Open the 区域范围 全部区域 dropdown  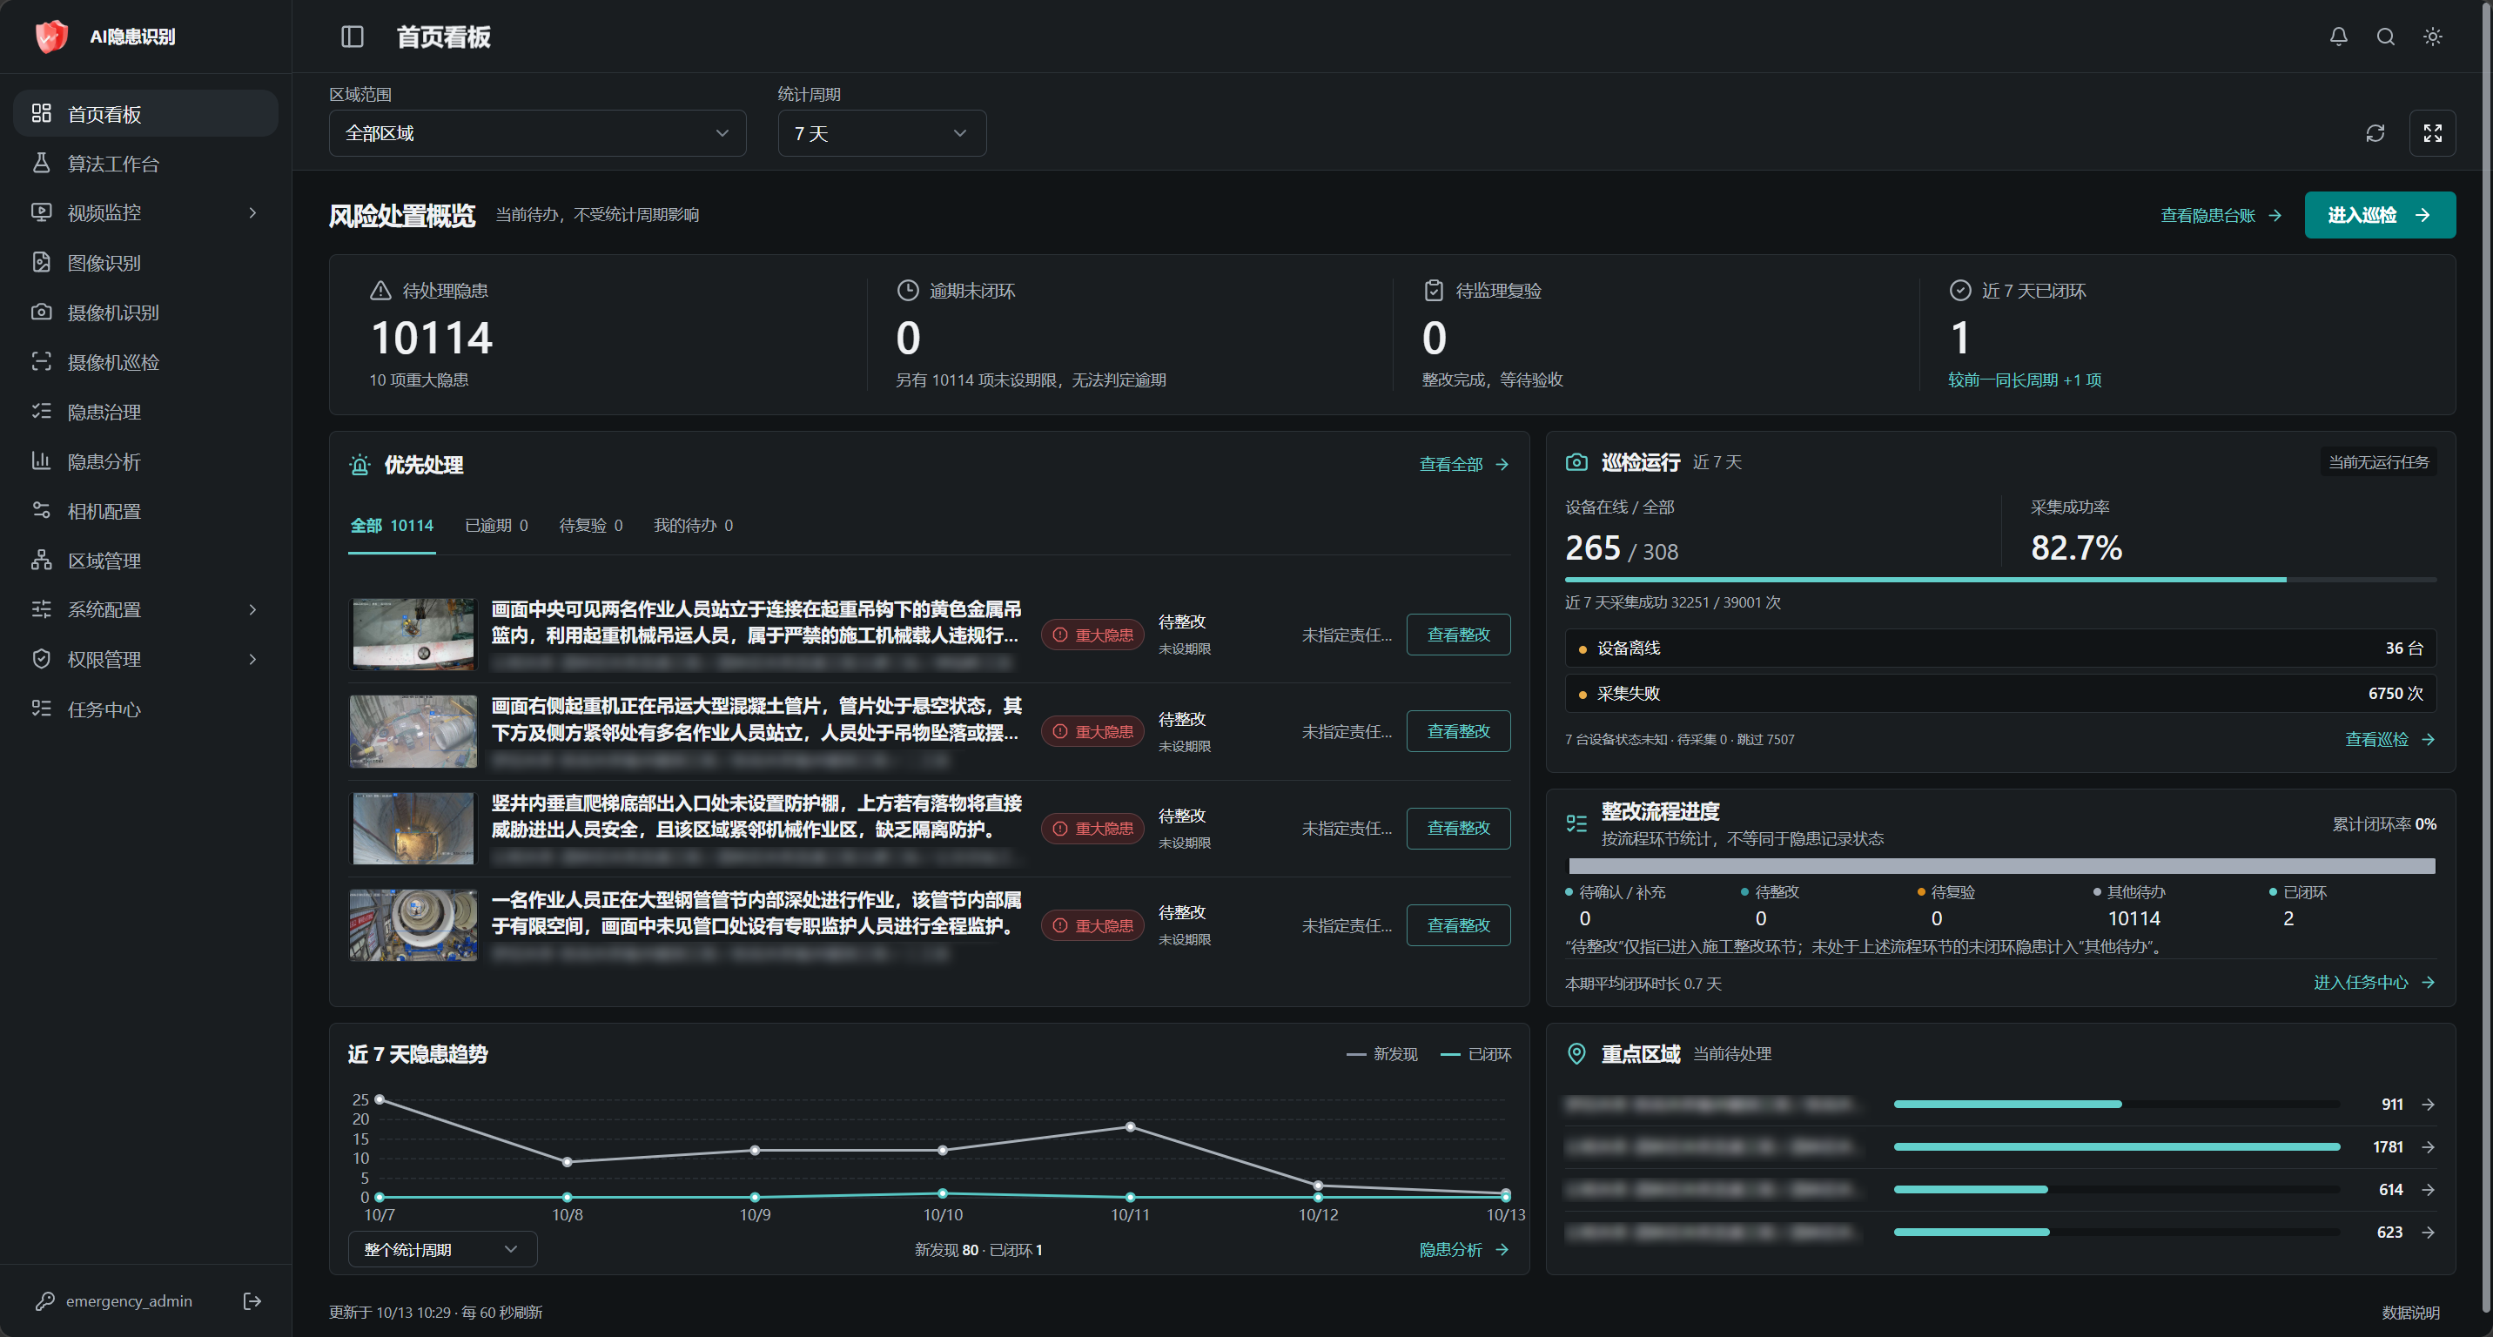point(537,133)
